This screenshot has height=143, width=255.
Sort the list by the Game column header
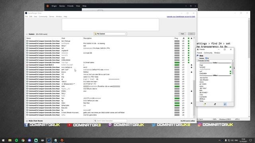(x=28, y=38)
